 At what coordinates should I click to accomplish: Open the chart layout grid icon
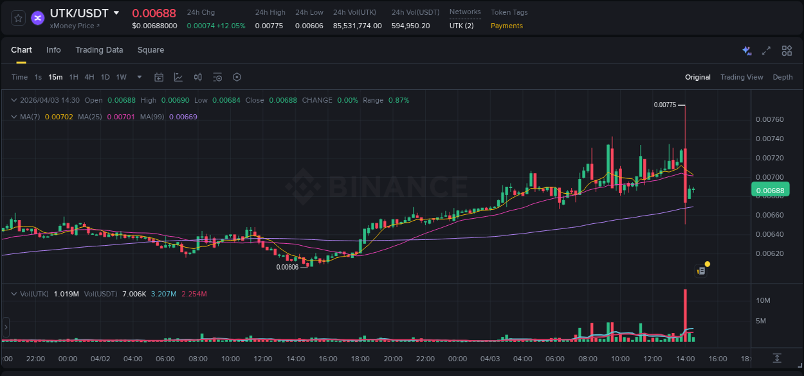787,50
